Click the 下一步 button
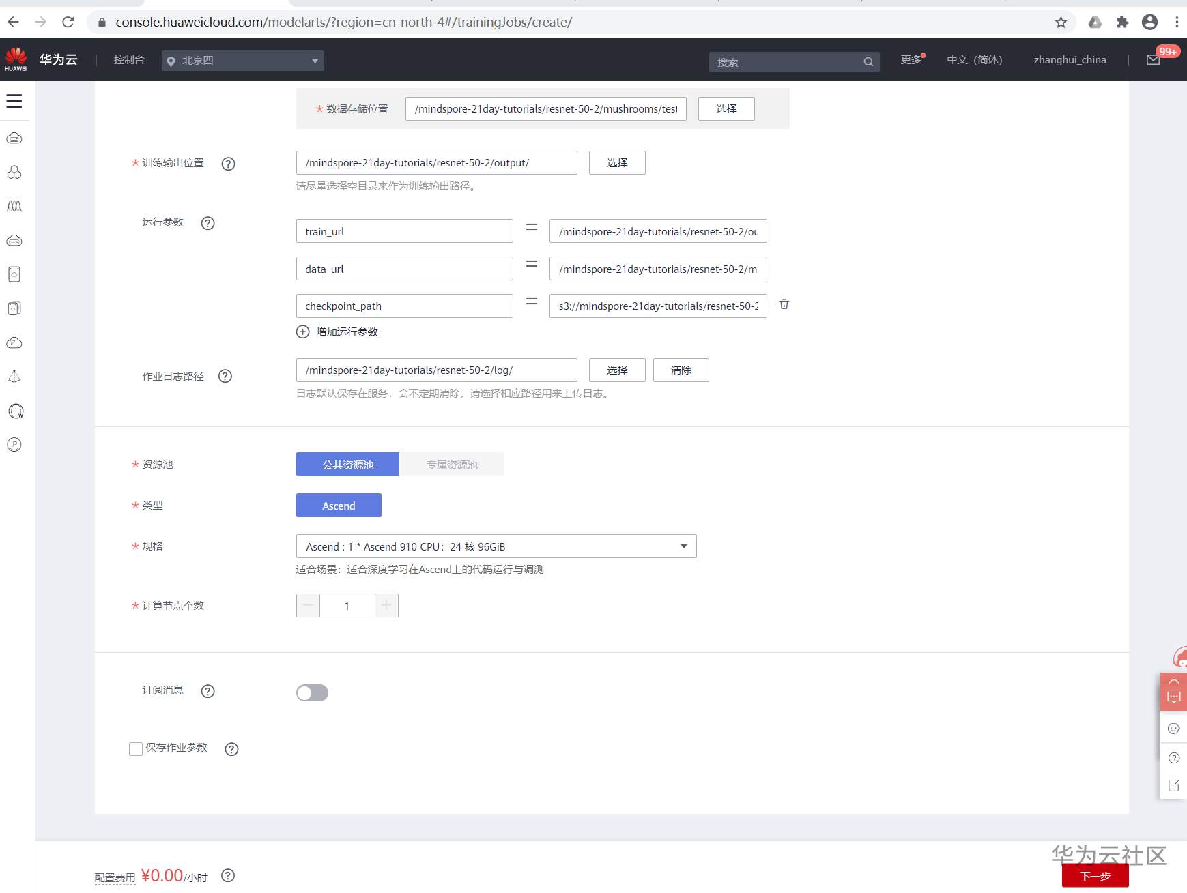This screenshot has width=1187, height=893. pyautogui.click(x=1096, y=875)
